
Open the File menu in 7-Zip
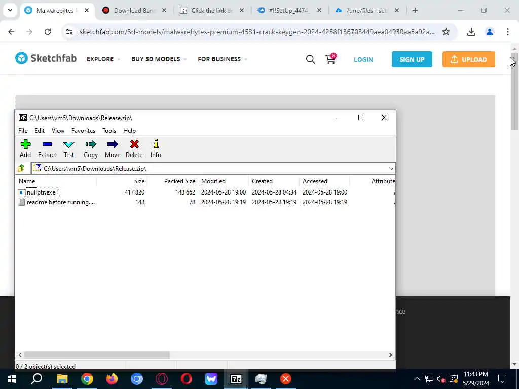(x=23, y=130)
